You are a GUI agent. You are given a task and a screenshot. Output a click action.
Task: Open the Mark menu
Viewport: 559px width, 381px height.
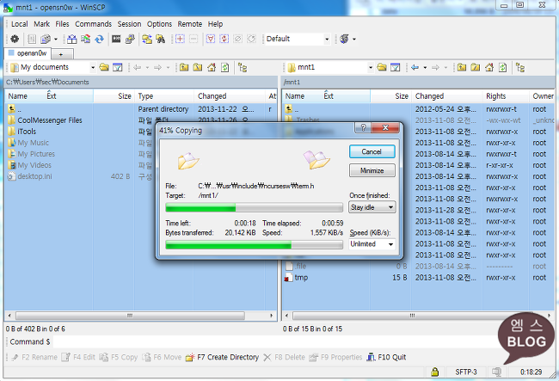click(x=42, y=24)
